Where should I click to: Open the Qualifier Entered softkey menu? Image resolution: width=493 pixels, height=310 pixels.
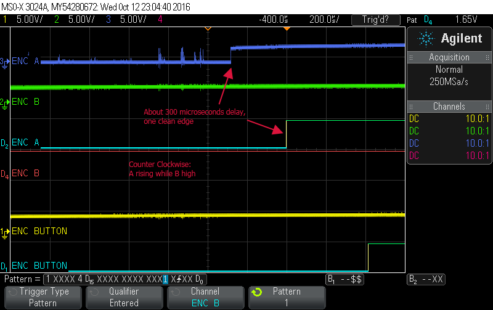124,297
